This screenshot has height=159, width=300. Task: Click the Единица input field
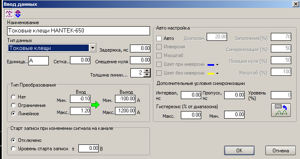click(x=38, y=61)
